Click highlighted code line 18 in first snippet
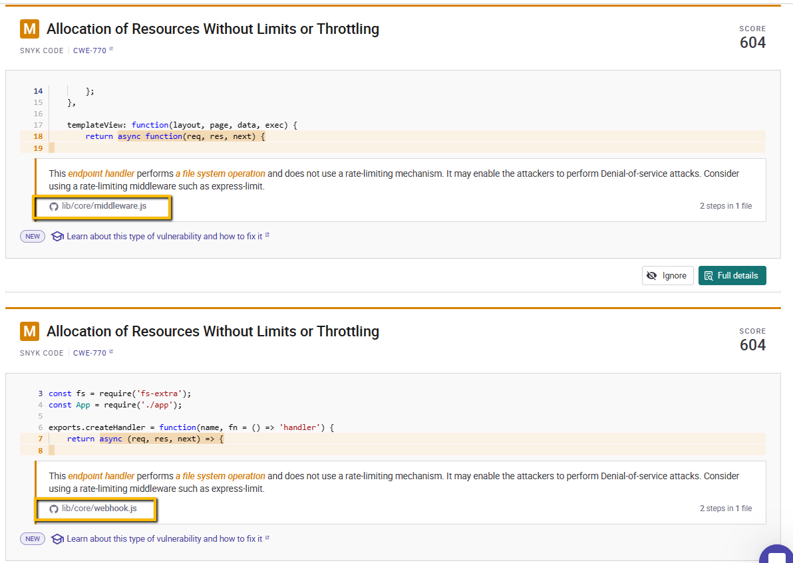 pos(393,136)
